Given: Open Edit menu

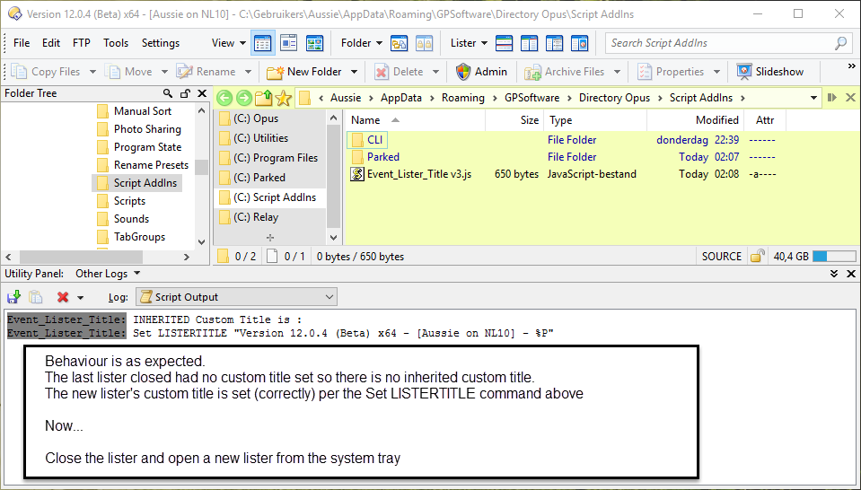Looking at the screenshot, I should pyautogui.click(x=51, y=43).
